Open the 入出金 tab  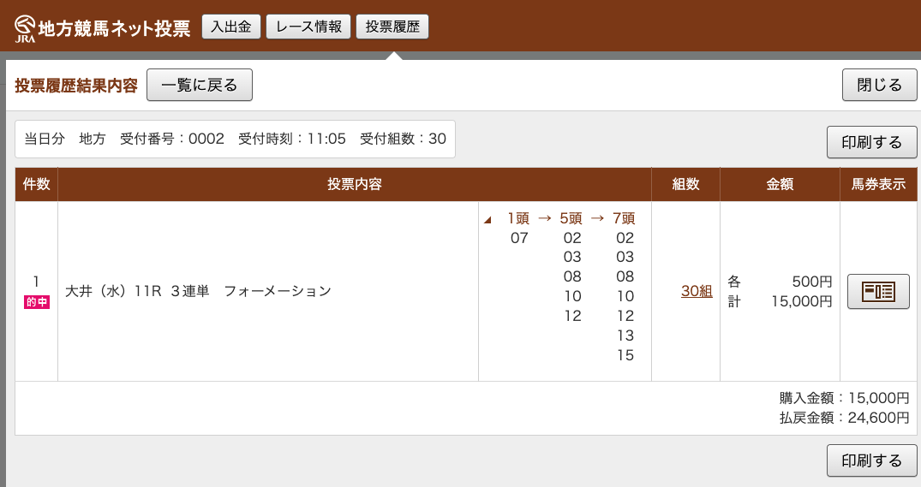231,27
